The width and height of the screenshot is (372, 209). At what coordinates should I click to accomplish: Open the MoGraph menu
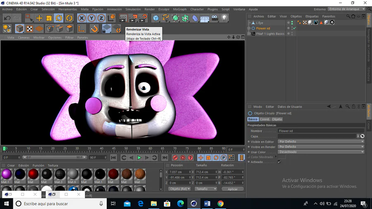point(179,9)
